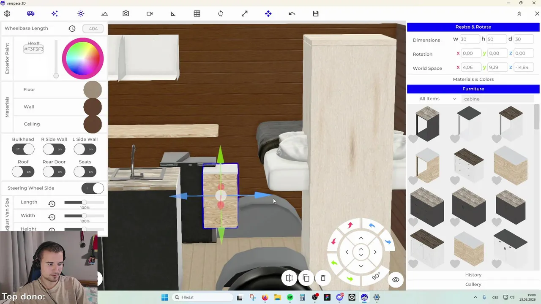The width and height of the screenshot is (541, 304).
Task: Click the circular arrows rotate icon
Action: coord(221,14)
